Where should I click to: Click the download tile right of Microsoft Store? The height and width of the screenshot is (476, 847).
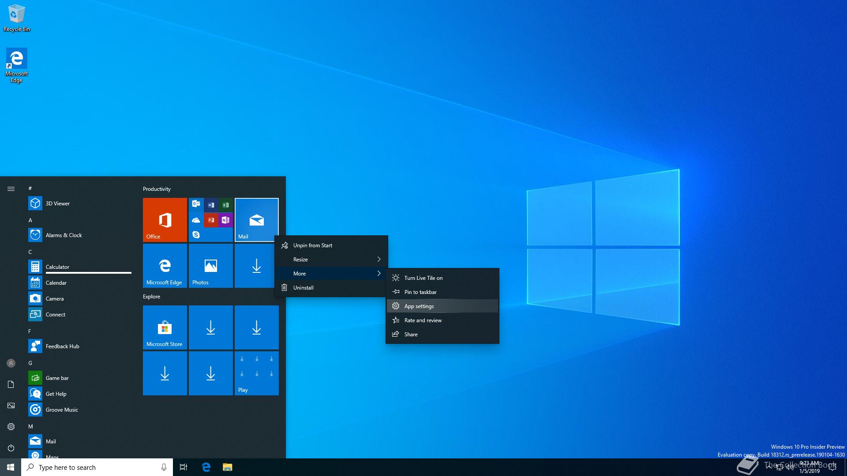[211, 327]
